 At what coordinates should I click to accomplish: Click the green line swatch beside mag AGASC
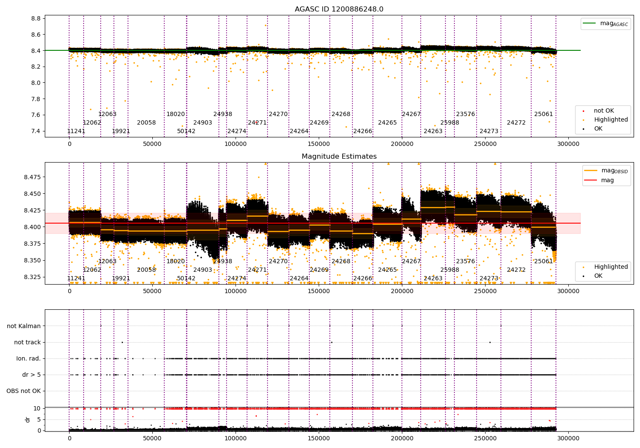pyautogui.click(x=590, y=23)
